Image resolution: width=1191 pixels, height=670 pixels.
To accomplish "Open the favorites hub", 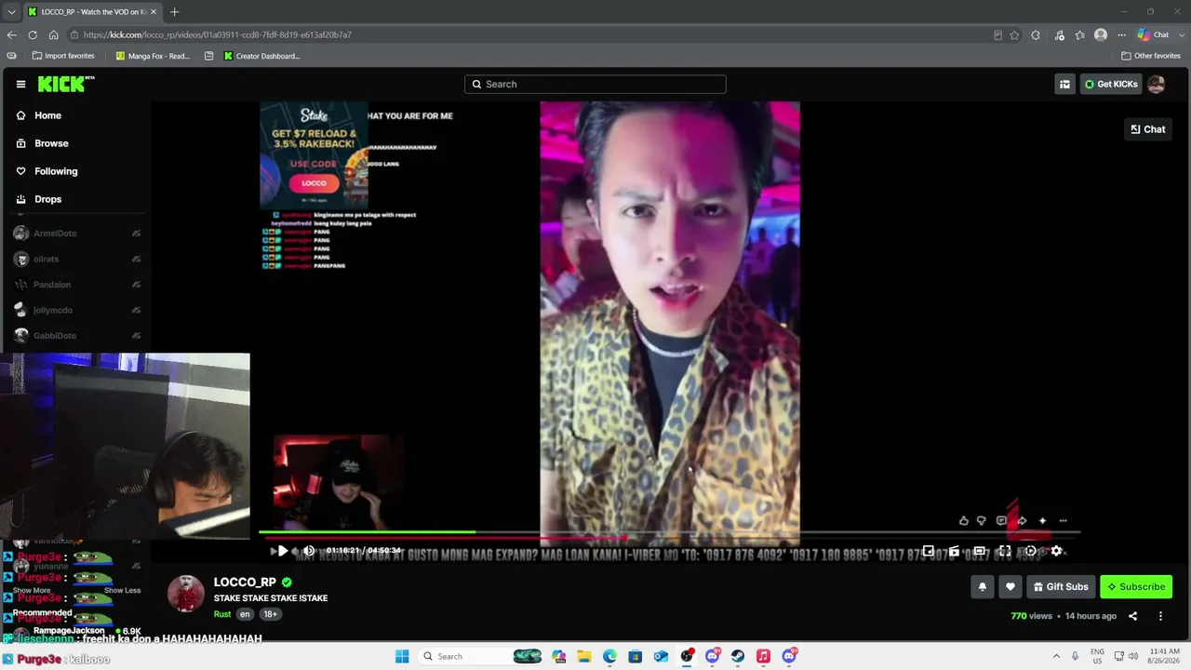I will [x=1079, y=35].
